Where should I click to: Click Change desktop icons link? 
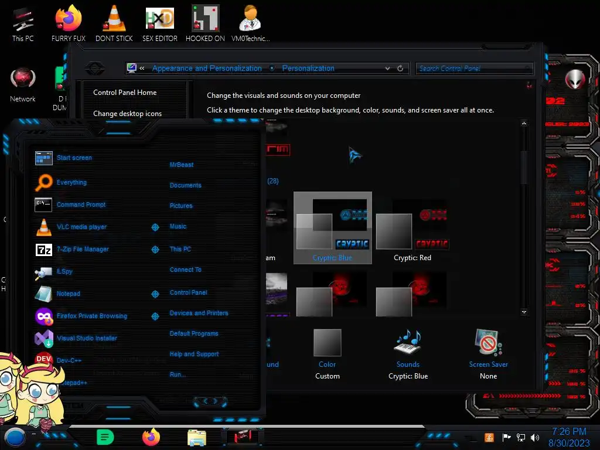click(x=127, y=114)
